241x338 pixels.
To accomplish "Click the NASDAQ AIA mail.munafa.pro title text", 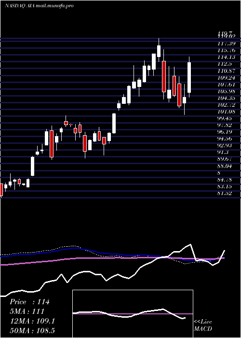I will (x=39, y=6).
